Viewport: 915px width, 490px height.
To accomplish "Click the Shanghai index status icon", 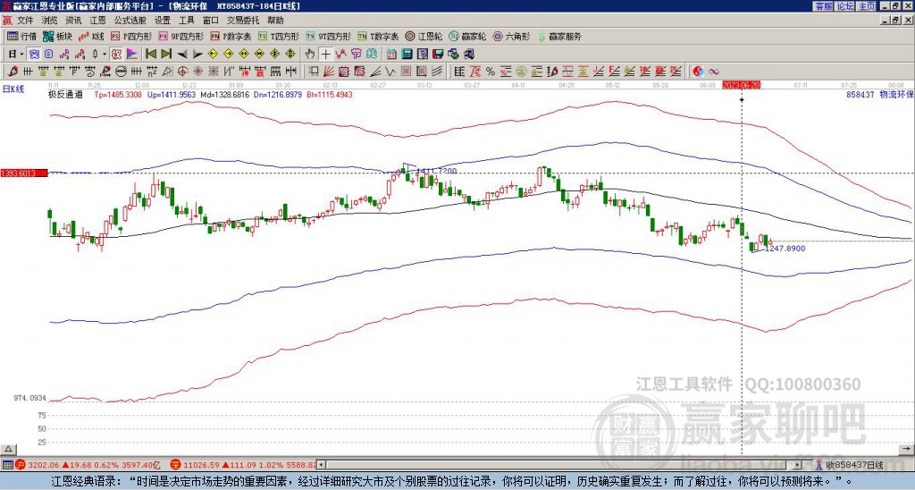I will coord(20,465).
